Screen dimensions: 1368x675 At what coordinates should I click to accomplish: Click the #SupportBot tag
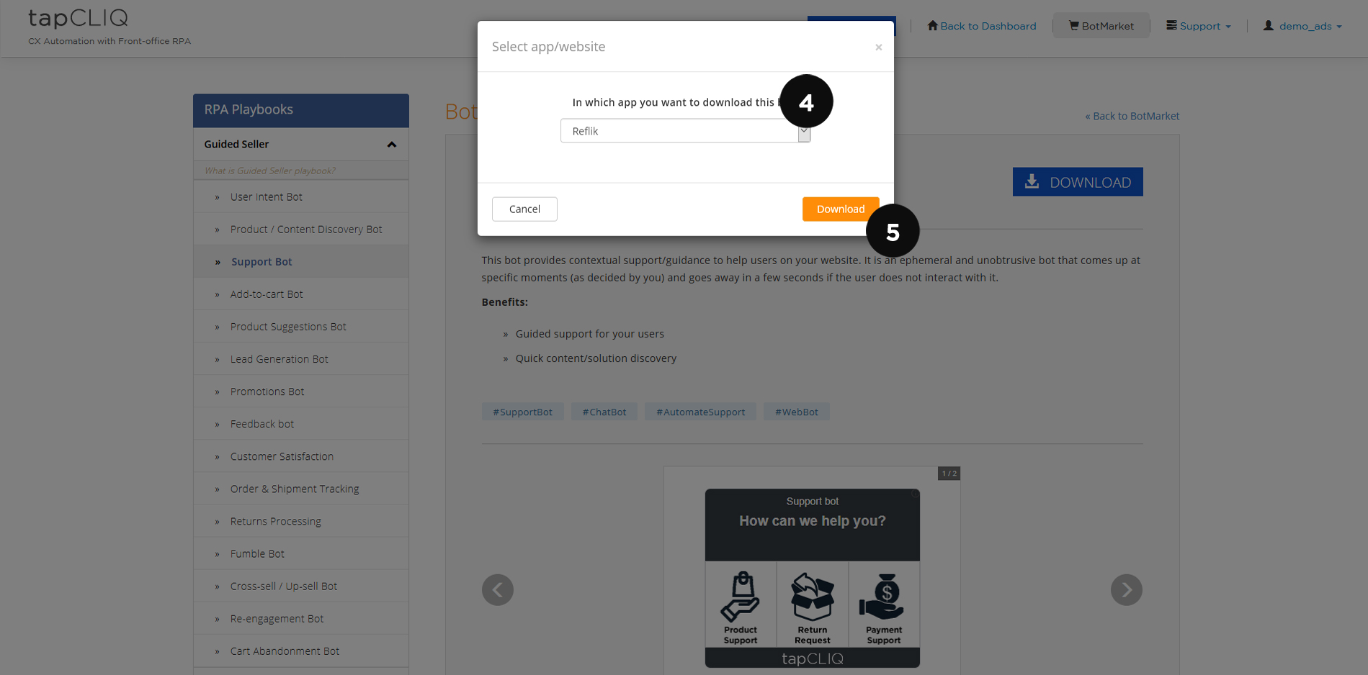[522, 412]
